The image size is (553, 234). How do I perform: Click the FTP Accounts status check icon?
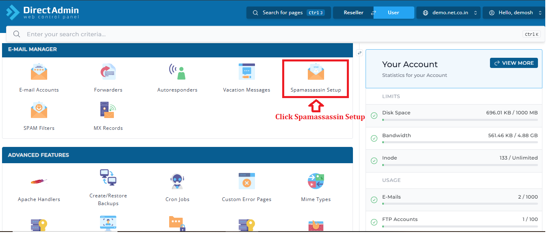374,222
